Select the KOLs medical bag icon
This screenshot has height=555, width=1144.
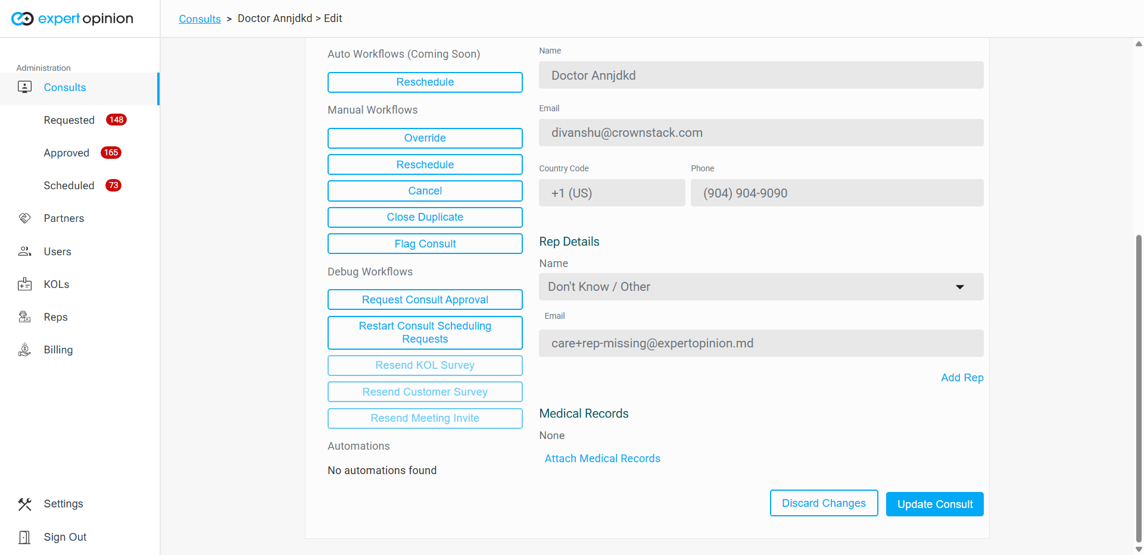pos(24,284)
